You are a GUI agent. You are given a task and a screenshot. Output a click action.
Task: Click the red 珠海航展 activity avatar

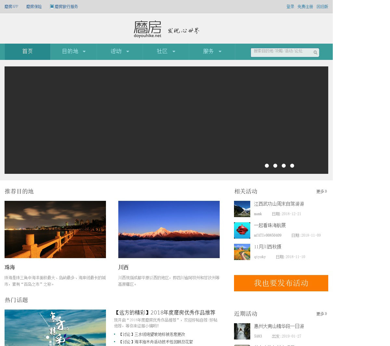point(242,230)
